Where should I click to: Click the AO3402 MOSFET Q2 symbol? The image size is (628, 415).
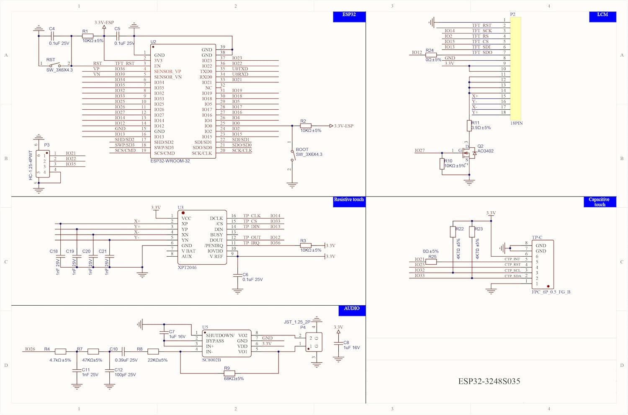468,153
